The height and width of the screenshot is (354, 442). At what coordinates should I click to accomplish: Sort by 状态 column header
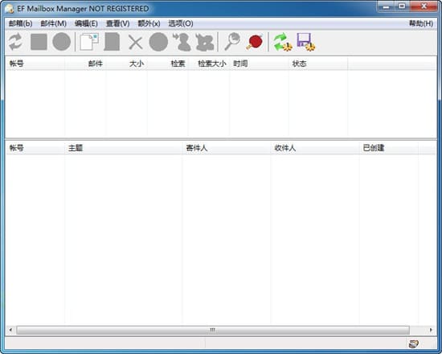pos(318,64)
